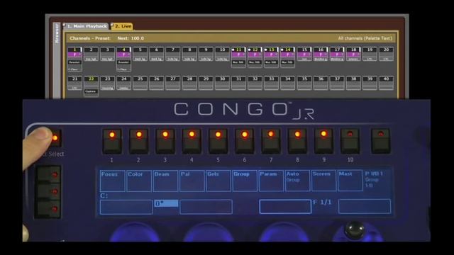Click the page indicator with 'Group 1-10'
Image resolution: width=454 pixels, height=255 pixels.
pyautogui.click(x=374, y=179)
